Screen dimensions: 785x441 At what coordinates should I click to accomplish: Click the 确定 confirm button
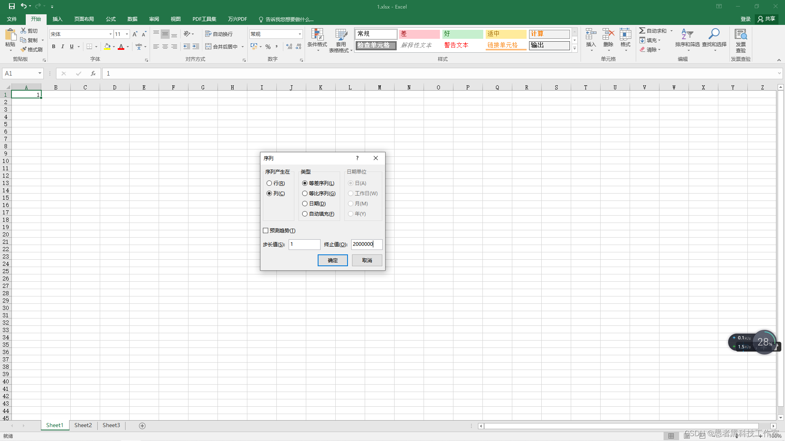[332, 260]
